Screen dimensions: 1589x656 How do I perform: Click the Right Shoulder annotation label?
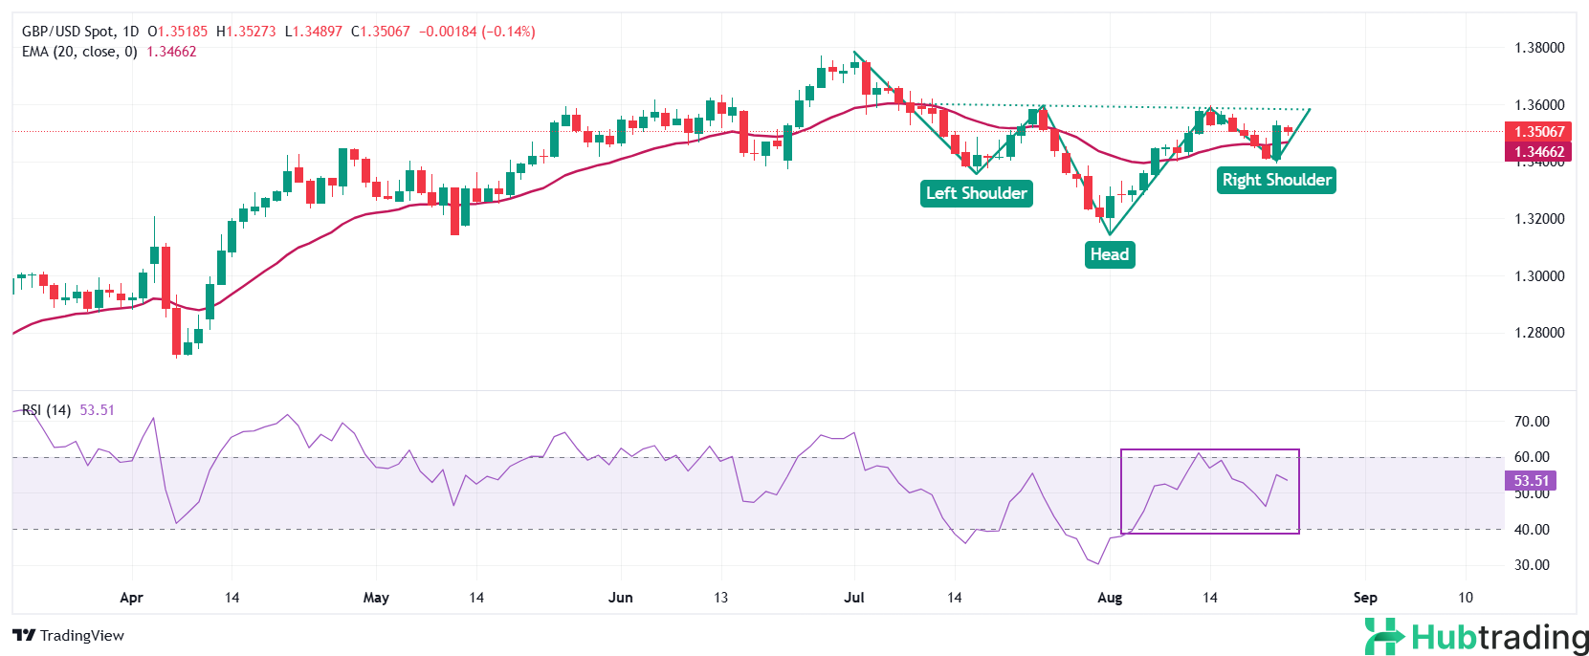click(x=1276, y=180)
